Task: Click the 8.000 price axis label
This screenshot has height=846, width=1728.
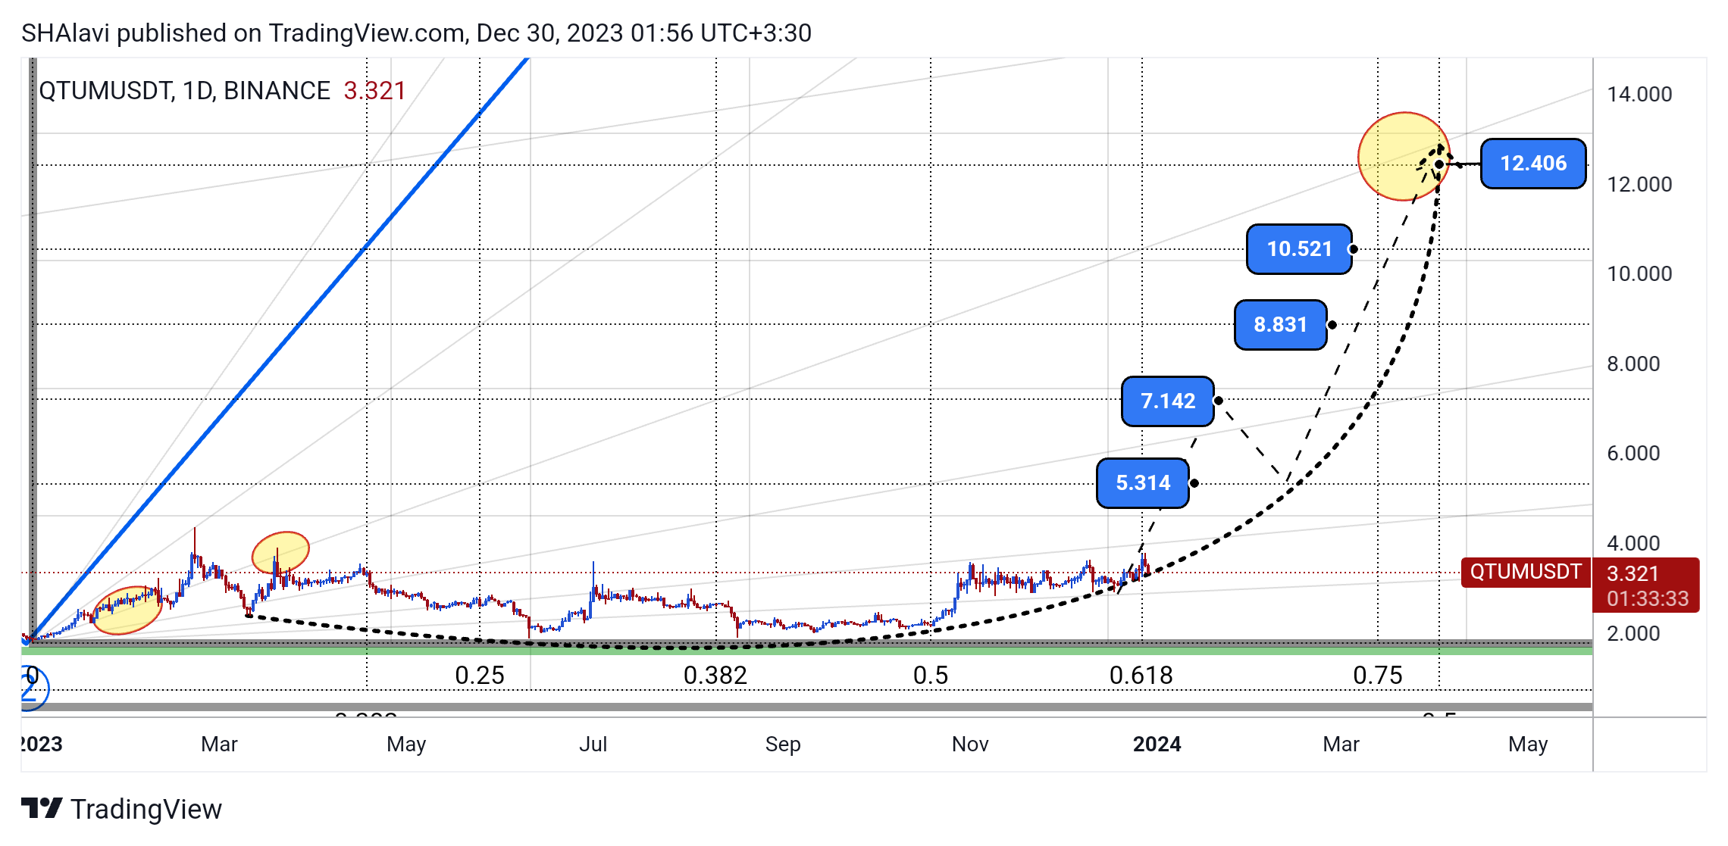Action: (1633, 364)
